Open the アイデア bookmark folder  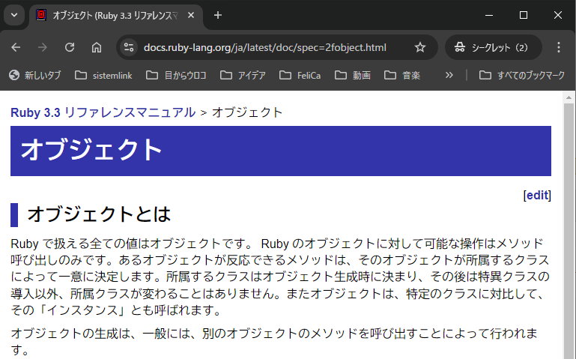(243, 76)
